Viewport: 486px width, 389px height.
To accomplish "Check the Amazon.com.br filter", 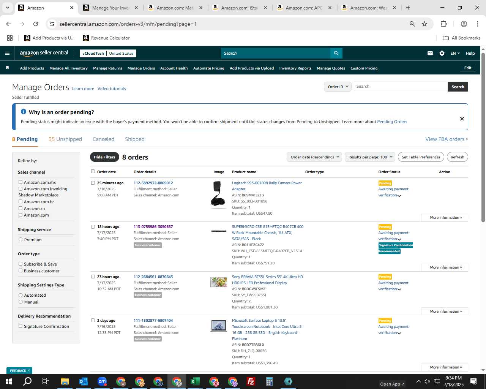I will (21, 201).
